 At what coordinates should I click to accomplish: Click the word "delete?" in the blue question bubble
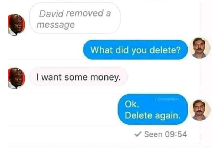(165, 50)
